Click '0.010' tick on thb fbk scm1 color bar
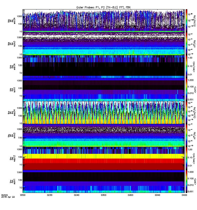The height and width of the screenshot is (210, 197). 191,93
